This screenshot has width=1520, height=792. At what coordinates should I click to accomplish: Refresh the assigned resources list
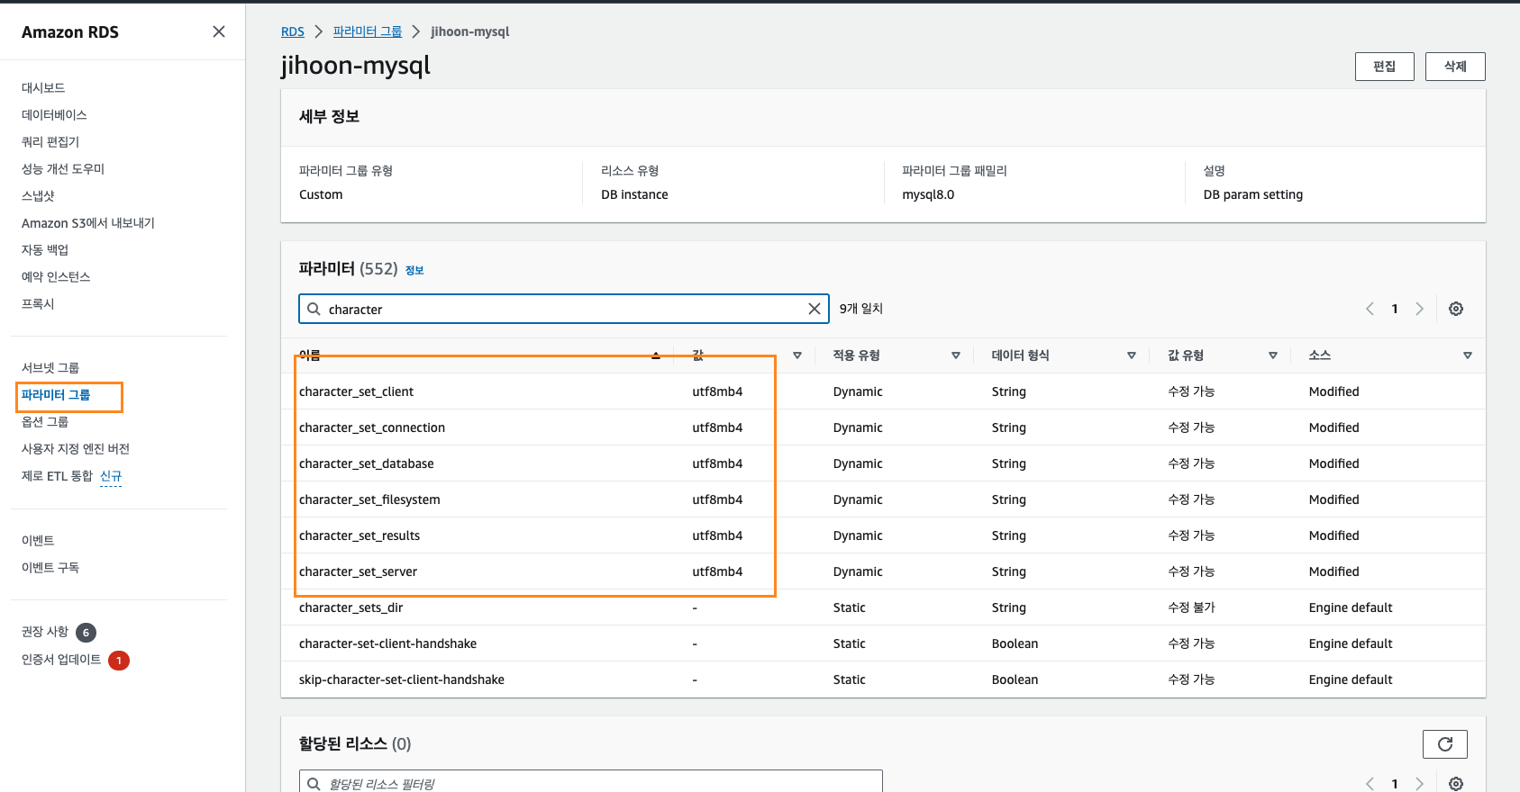point(1445,744)
